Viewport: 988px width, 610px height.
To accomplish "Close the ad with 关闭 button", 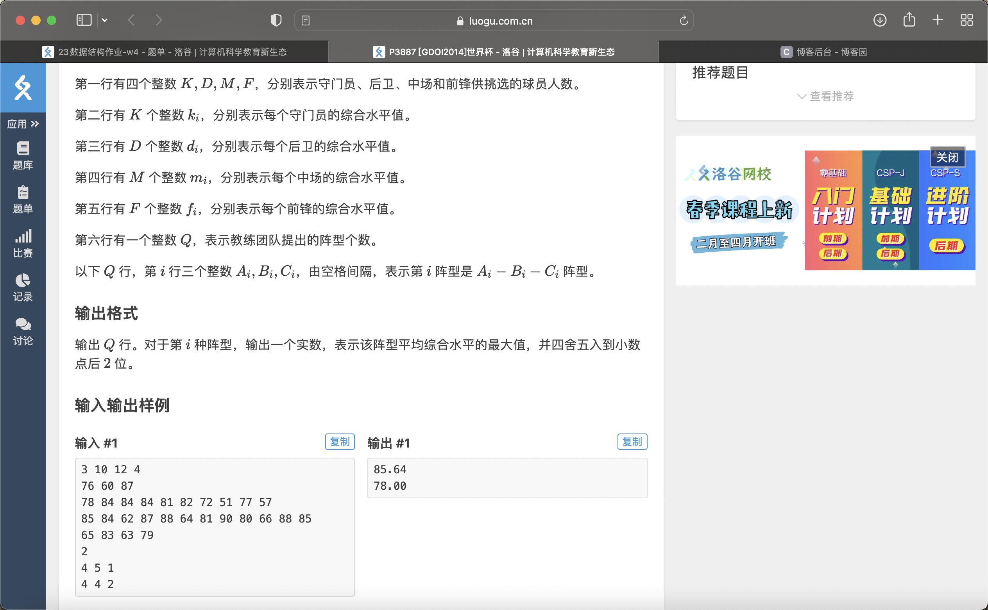I will click(x=947, y=157).
